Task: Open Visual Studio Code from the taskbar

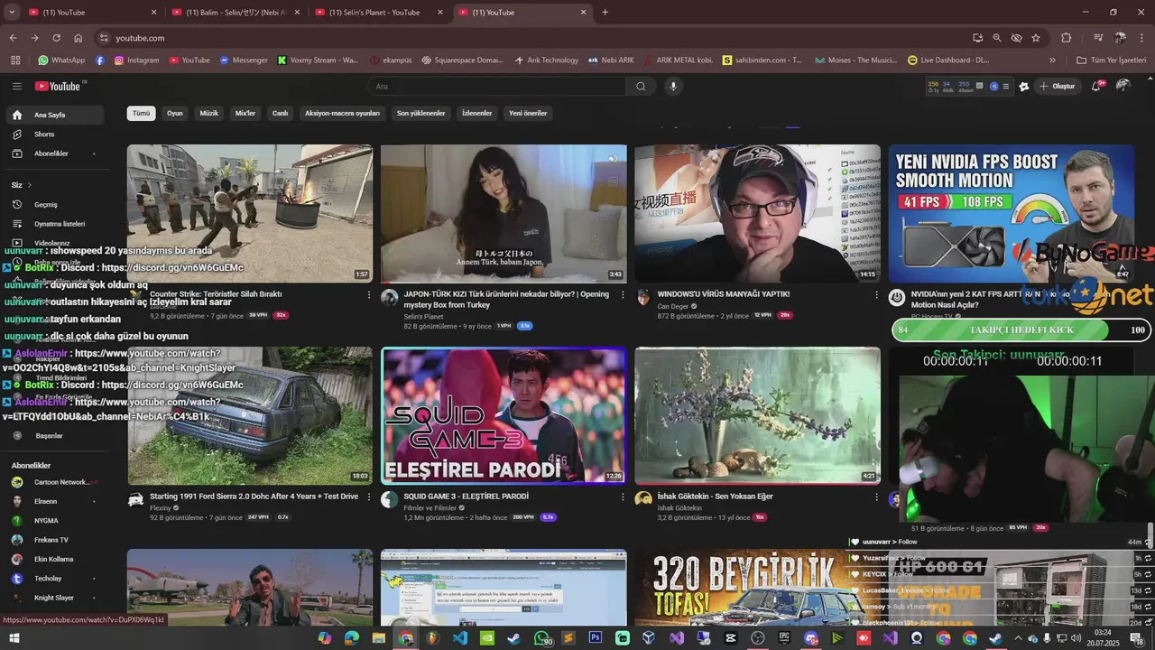Action: click(460, 637)
